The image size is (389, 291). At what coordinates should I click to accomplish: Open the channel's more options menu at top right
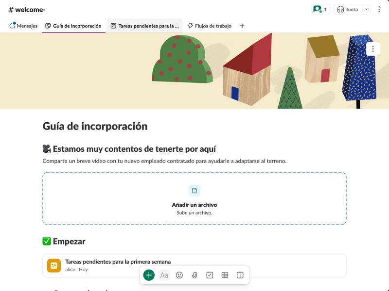pyautogui.click(x=379, y=9)
